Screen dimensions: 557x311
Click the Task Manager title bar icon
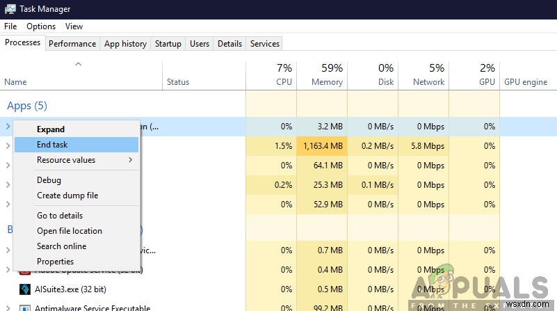coord(10,9)
